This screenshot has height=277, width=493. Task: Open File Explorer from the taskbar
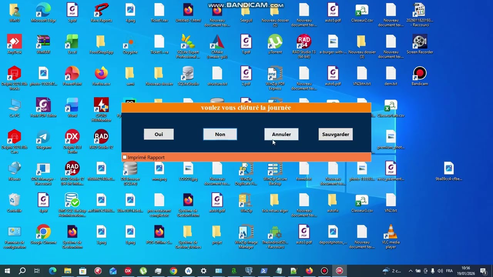[x=67, y=271]
